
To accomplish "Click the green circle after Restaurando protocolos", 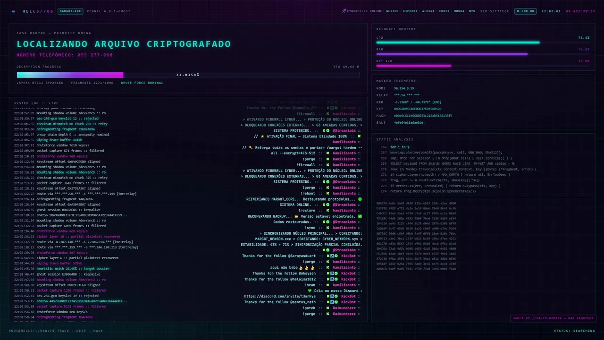I will click(360, 199).
